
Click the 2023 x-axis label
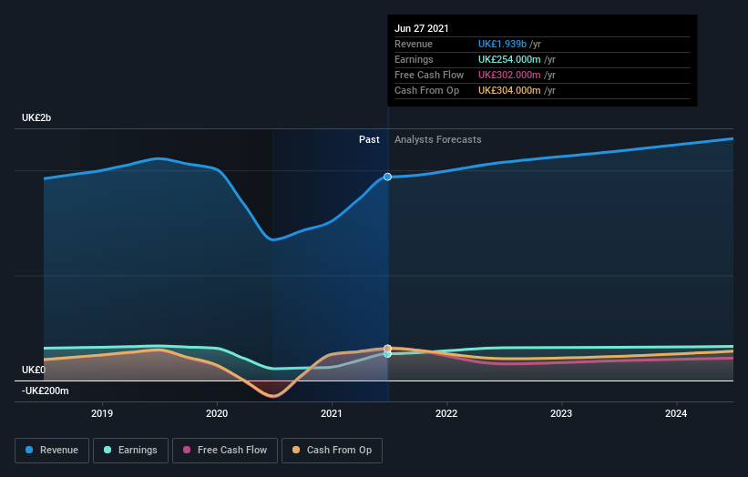click(x=561, y=413)
